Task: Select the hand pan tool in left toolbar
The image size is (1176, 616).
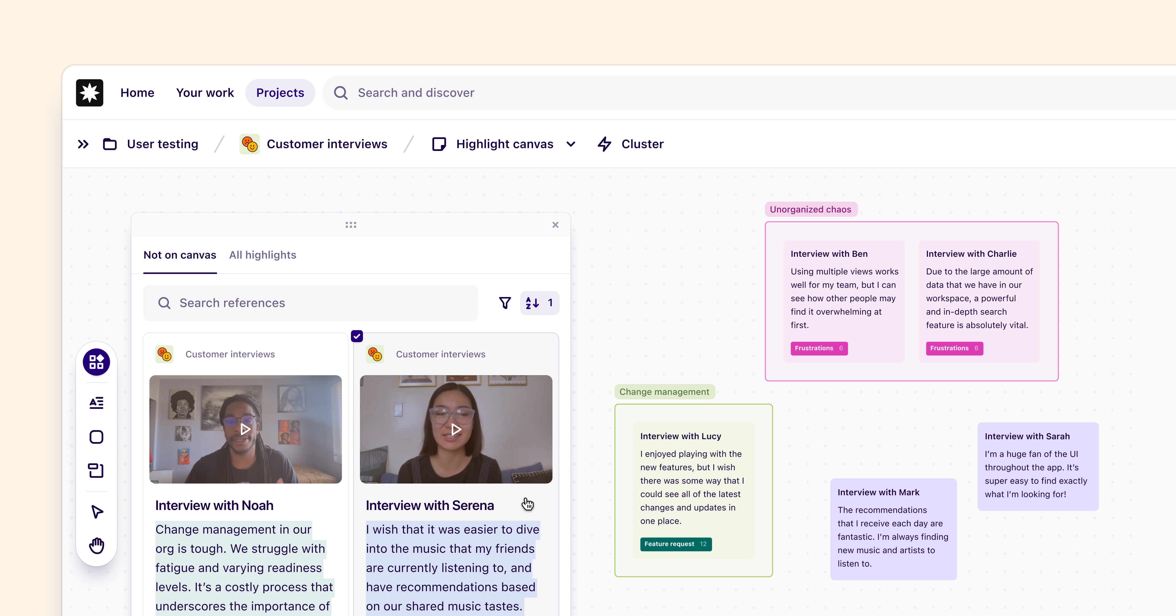Action: point(96,545)
